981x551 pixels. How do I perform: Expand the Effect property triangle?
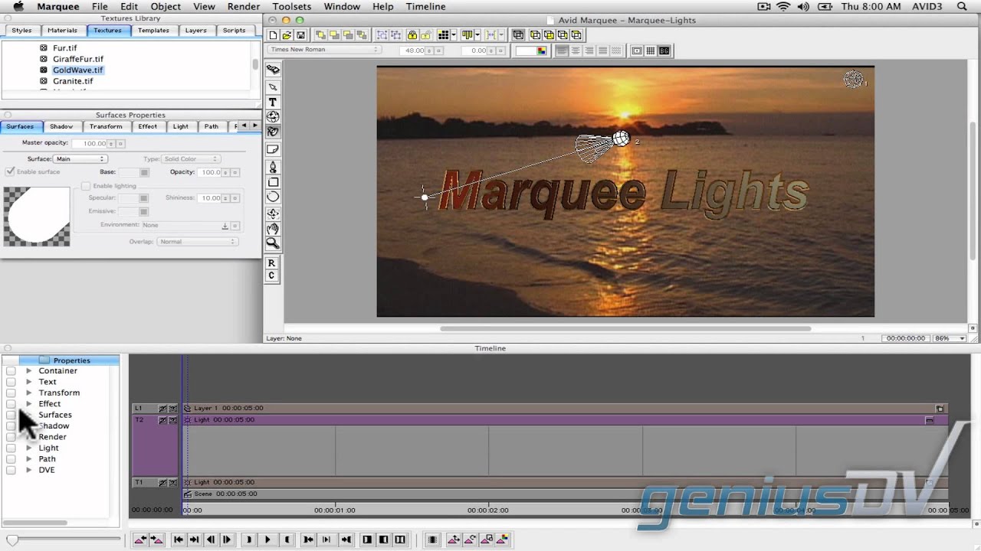(28, 404)
